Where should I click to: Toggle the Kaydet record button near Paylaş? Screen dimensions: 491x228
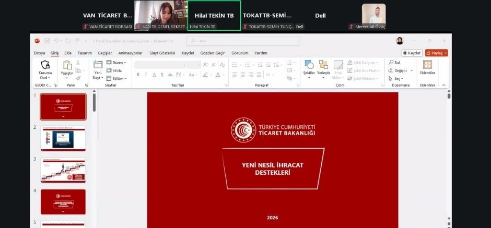pos(412,53)
